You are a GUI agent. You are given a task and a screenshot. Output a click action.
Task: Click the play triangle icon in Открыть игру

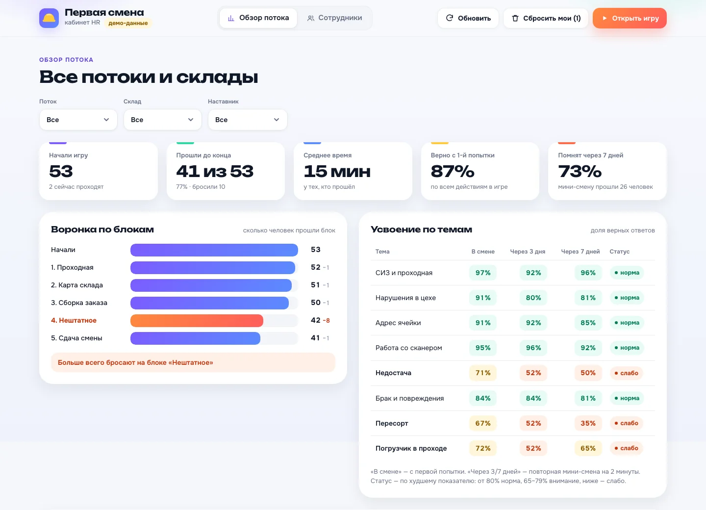605,18
